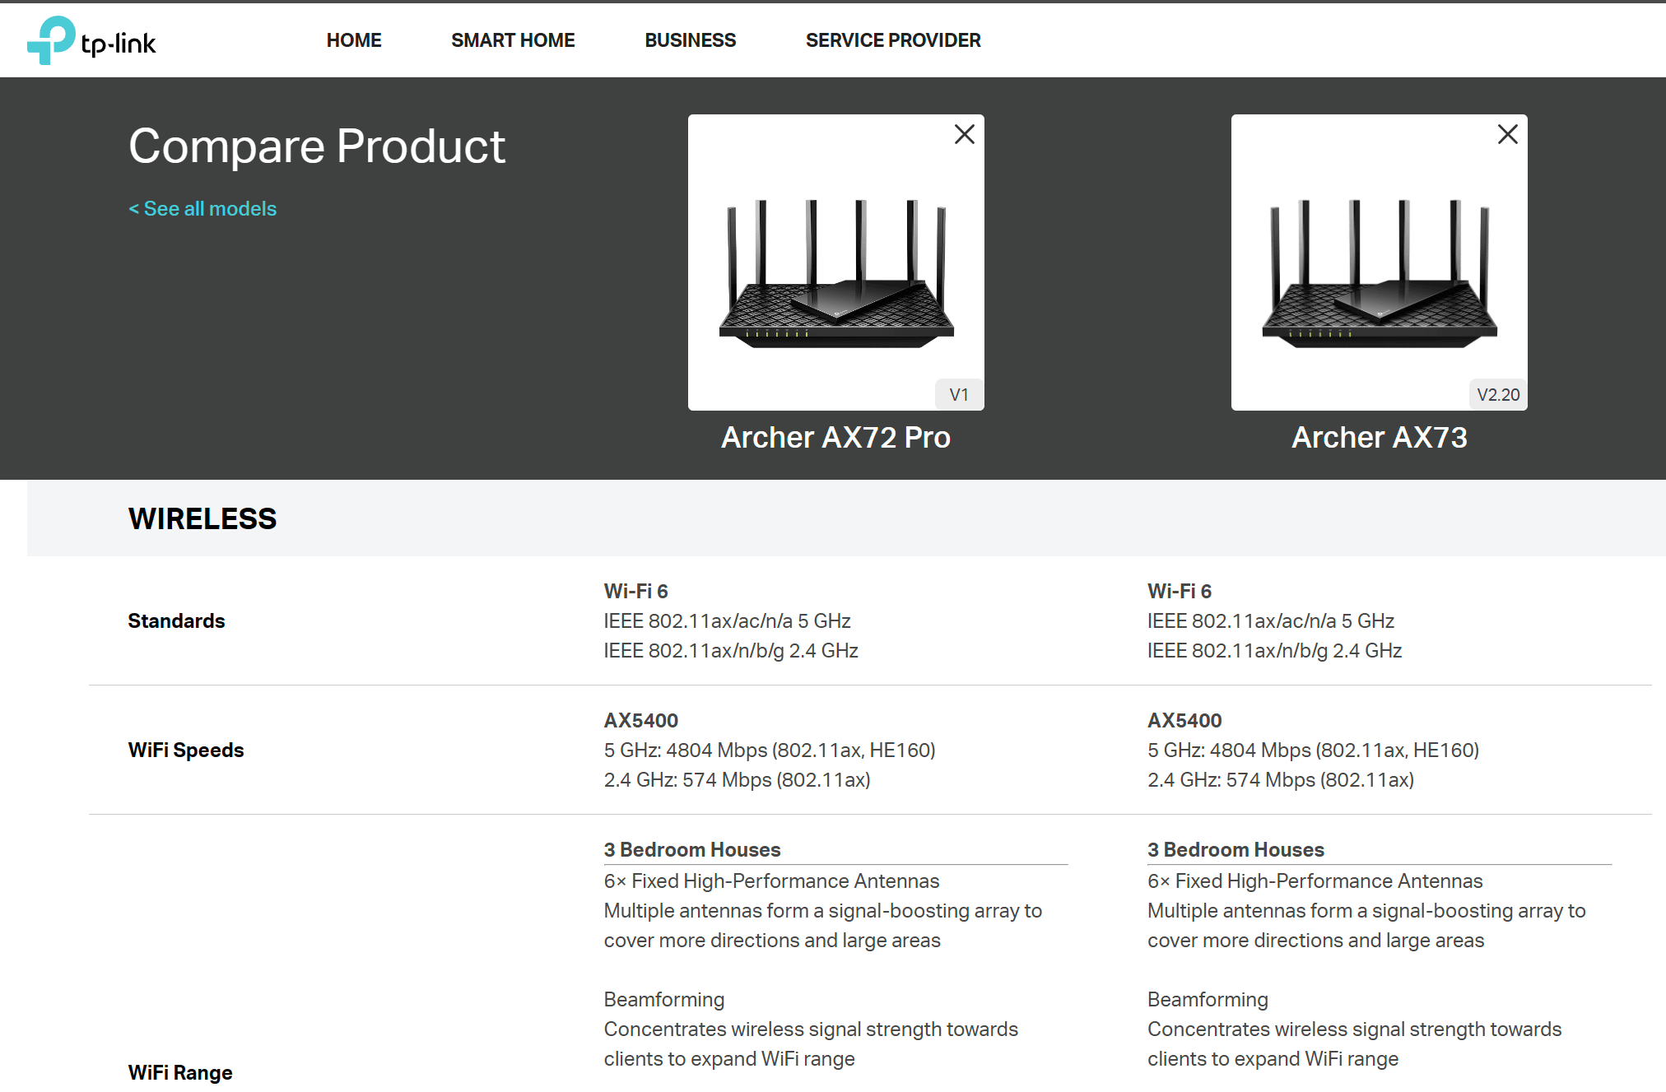
Task: Select AX5400 text under Archer AX73
Action: click(1184, 721)
